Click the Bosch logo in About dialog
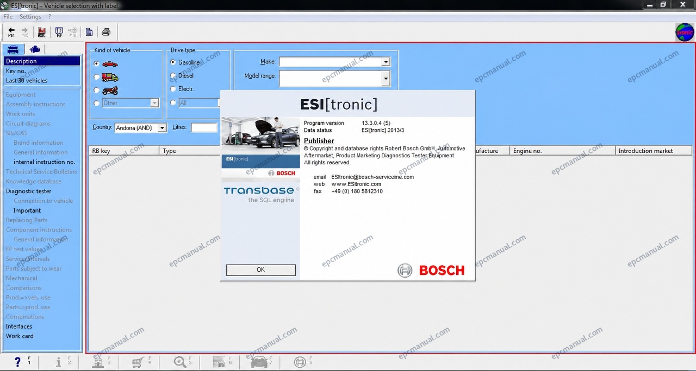 [431, 270]
